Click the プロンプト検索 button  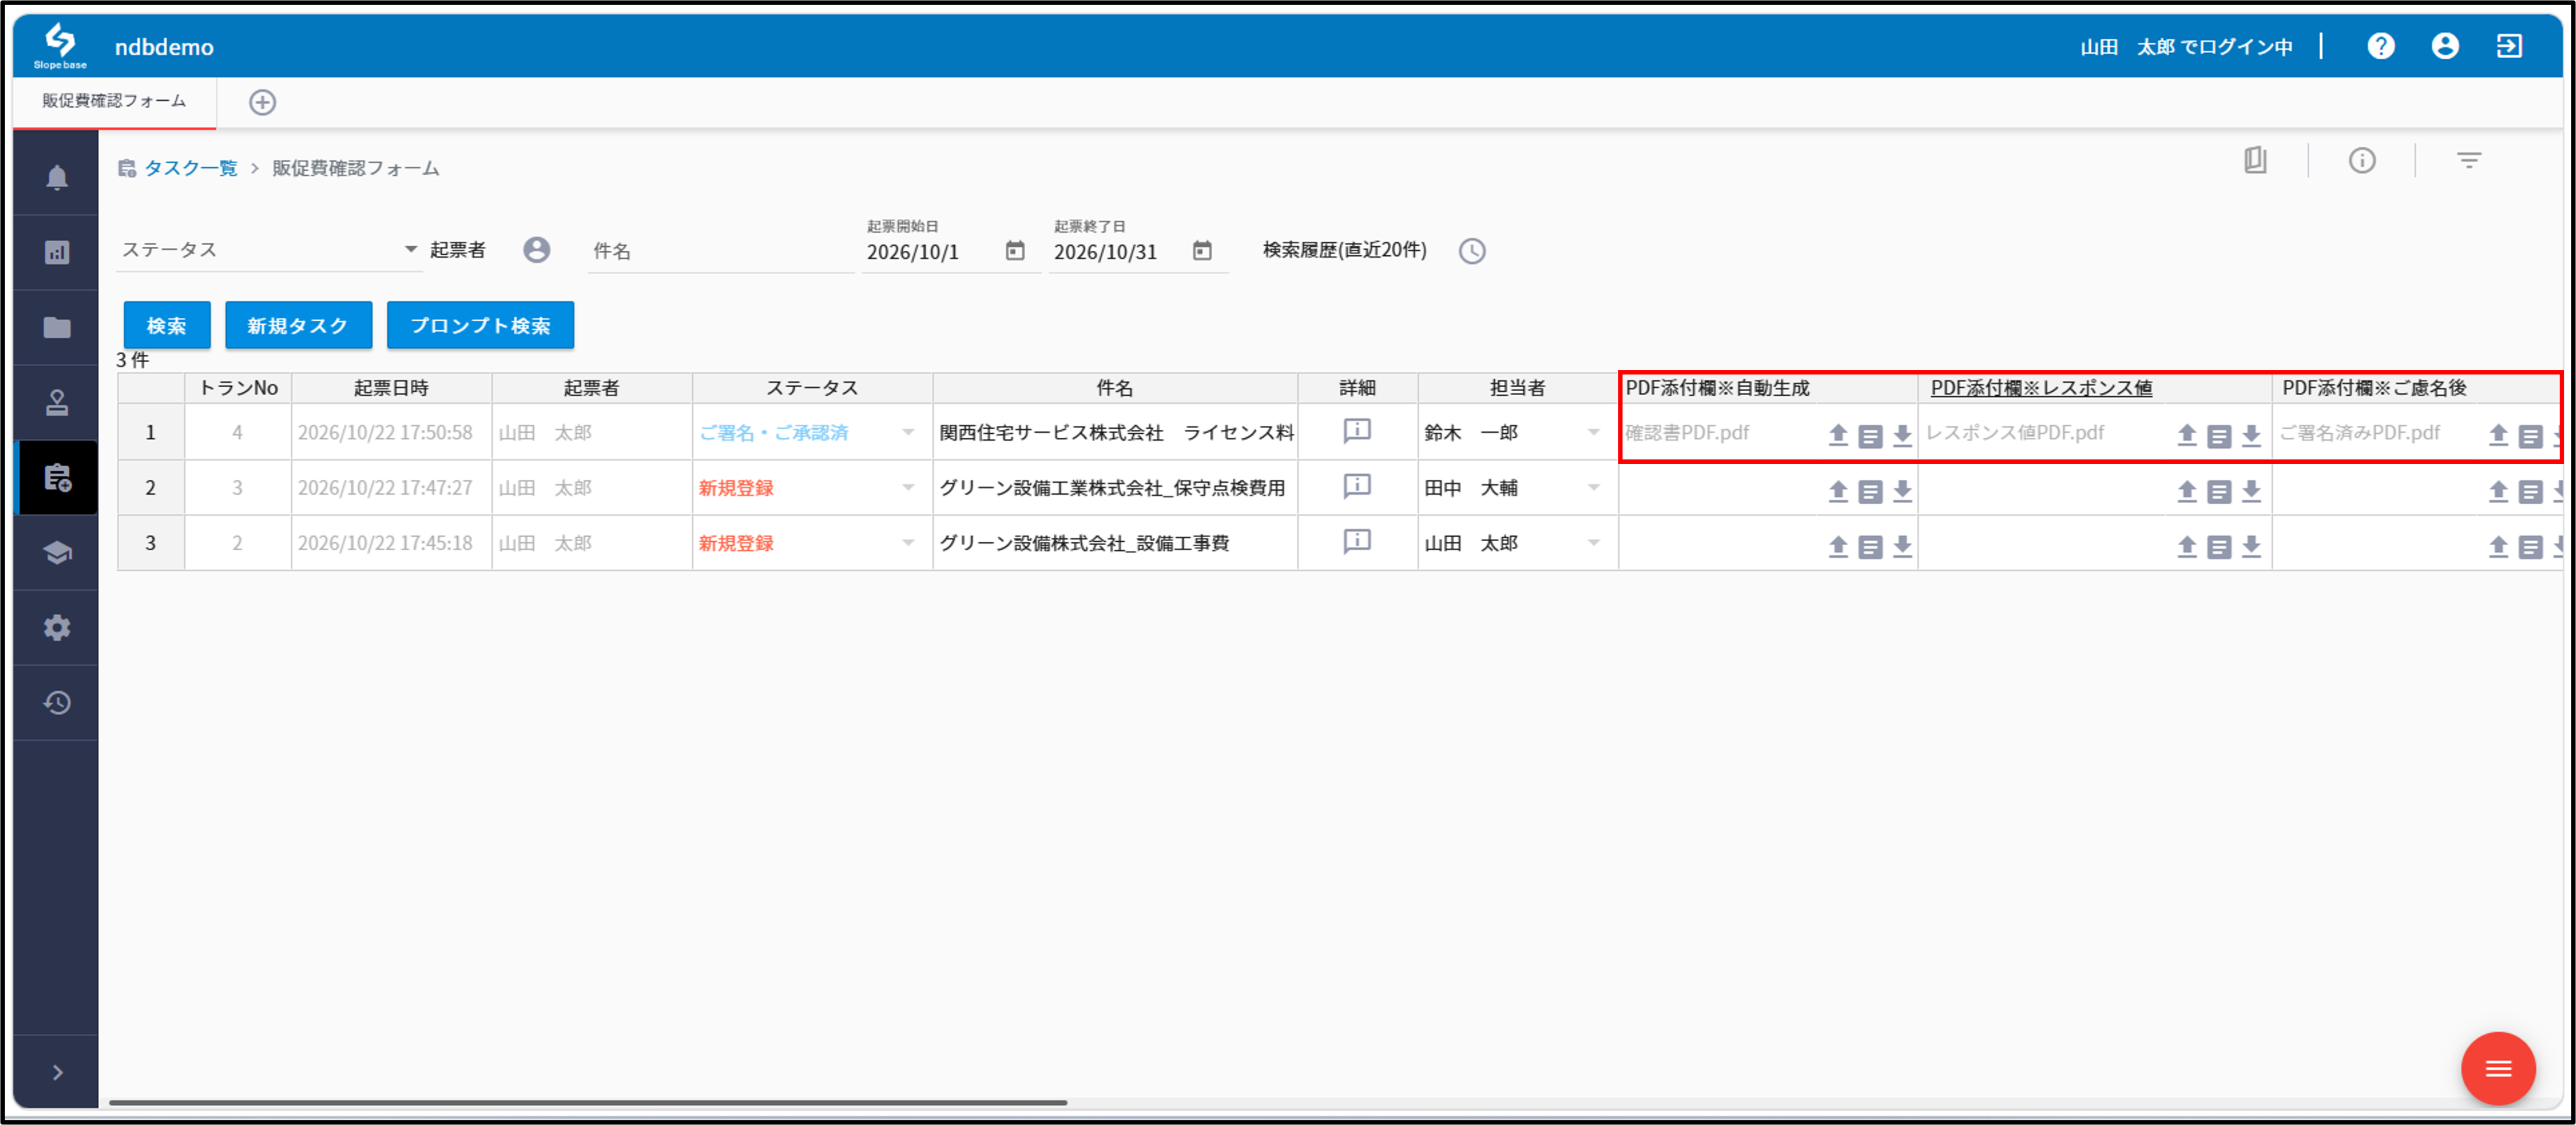click(x=480, y=325)
